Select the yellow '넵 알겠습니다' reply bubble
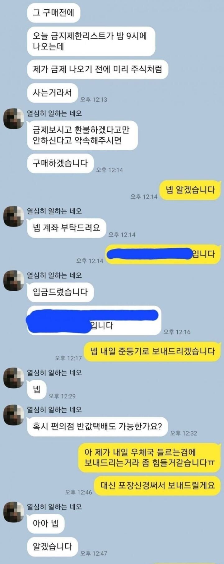The image size is (224, 564). [x=190, y=190]
